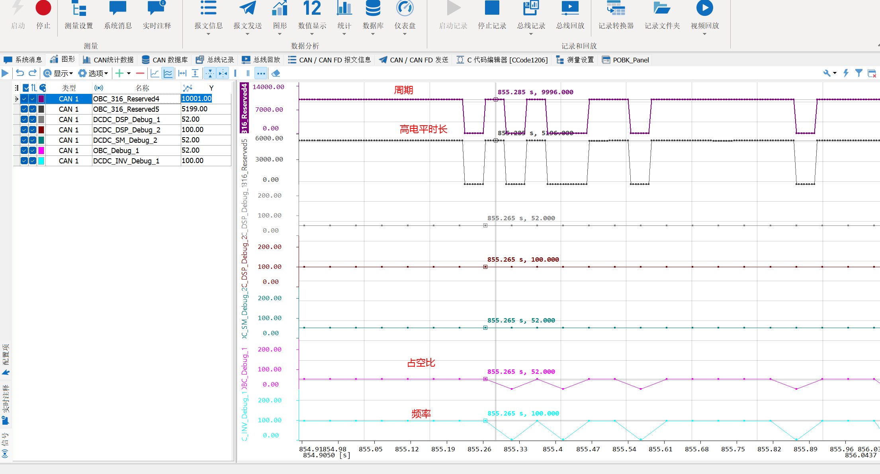Click the green plus add signal icon
This screenshot has width=880, height=474.
119,73
